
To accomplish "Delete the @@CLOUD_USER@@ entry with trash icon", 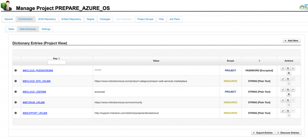I will (x=289, y=94).
